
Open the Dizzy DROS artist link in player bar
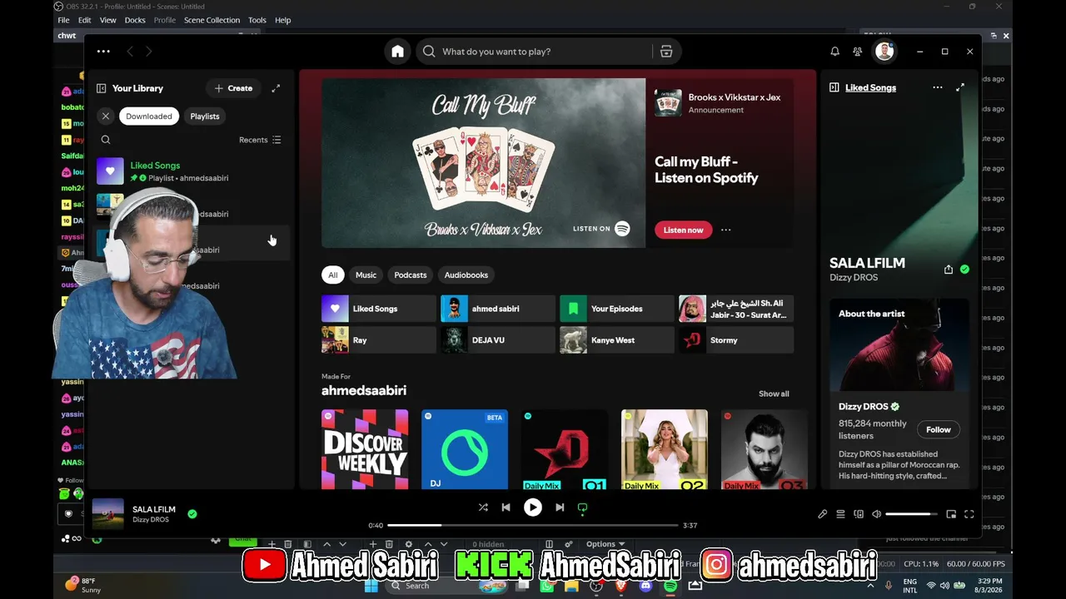[x=151, y=520]
